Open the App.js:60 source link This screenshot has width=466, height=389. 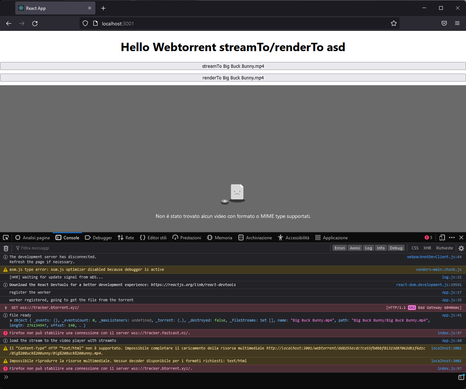450,340
